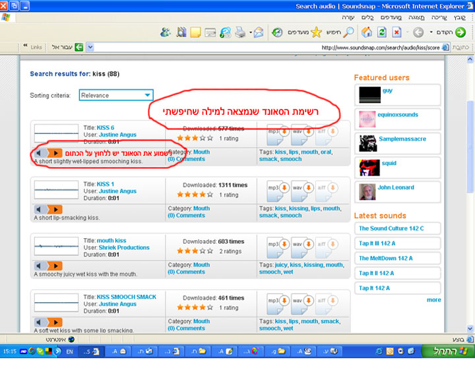
Task: Open featured user equinoxsounds
Action: click(398, 115)
